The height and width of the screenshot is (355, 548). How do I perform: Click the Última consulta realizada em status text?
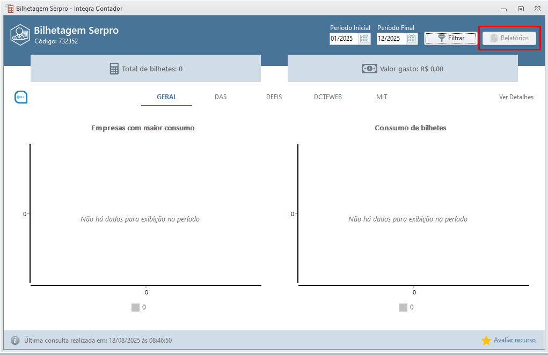click(98, 341)
